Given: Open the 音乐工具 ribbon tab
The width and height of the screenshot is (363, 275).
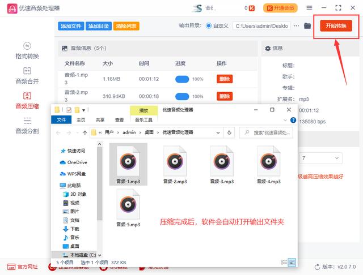Looking at the screenshot, I should (x=143, y=119).
